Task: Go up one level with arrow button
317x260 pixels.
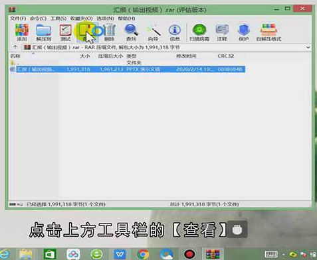Action: 15,47
